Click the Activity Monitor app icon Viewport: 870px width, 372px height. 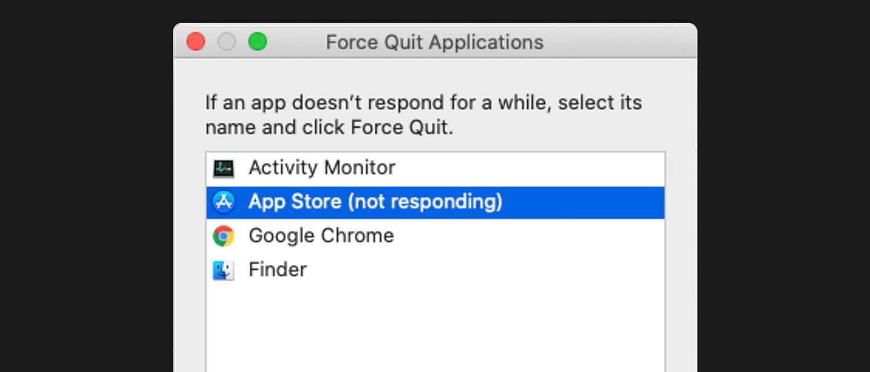coord(223,169)
